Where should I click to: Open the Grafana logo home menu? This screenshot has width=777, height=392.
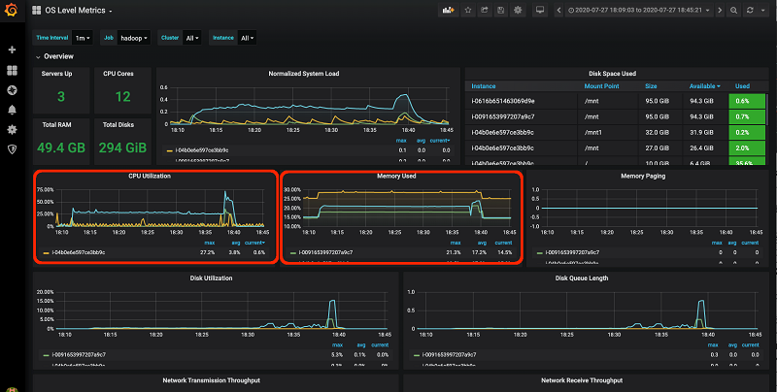click(12, 10)
